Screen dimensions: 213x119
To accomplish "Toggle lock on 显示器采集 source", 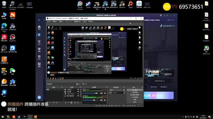I will click(81, 96).
